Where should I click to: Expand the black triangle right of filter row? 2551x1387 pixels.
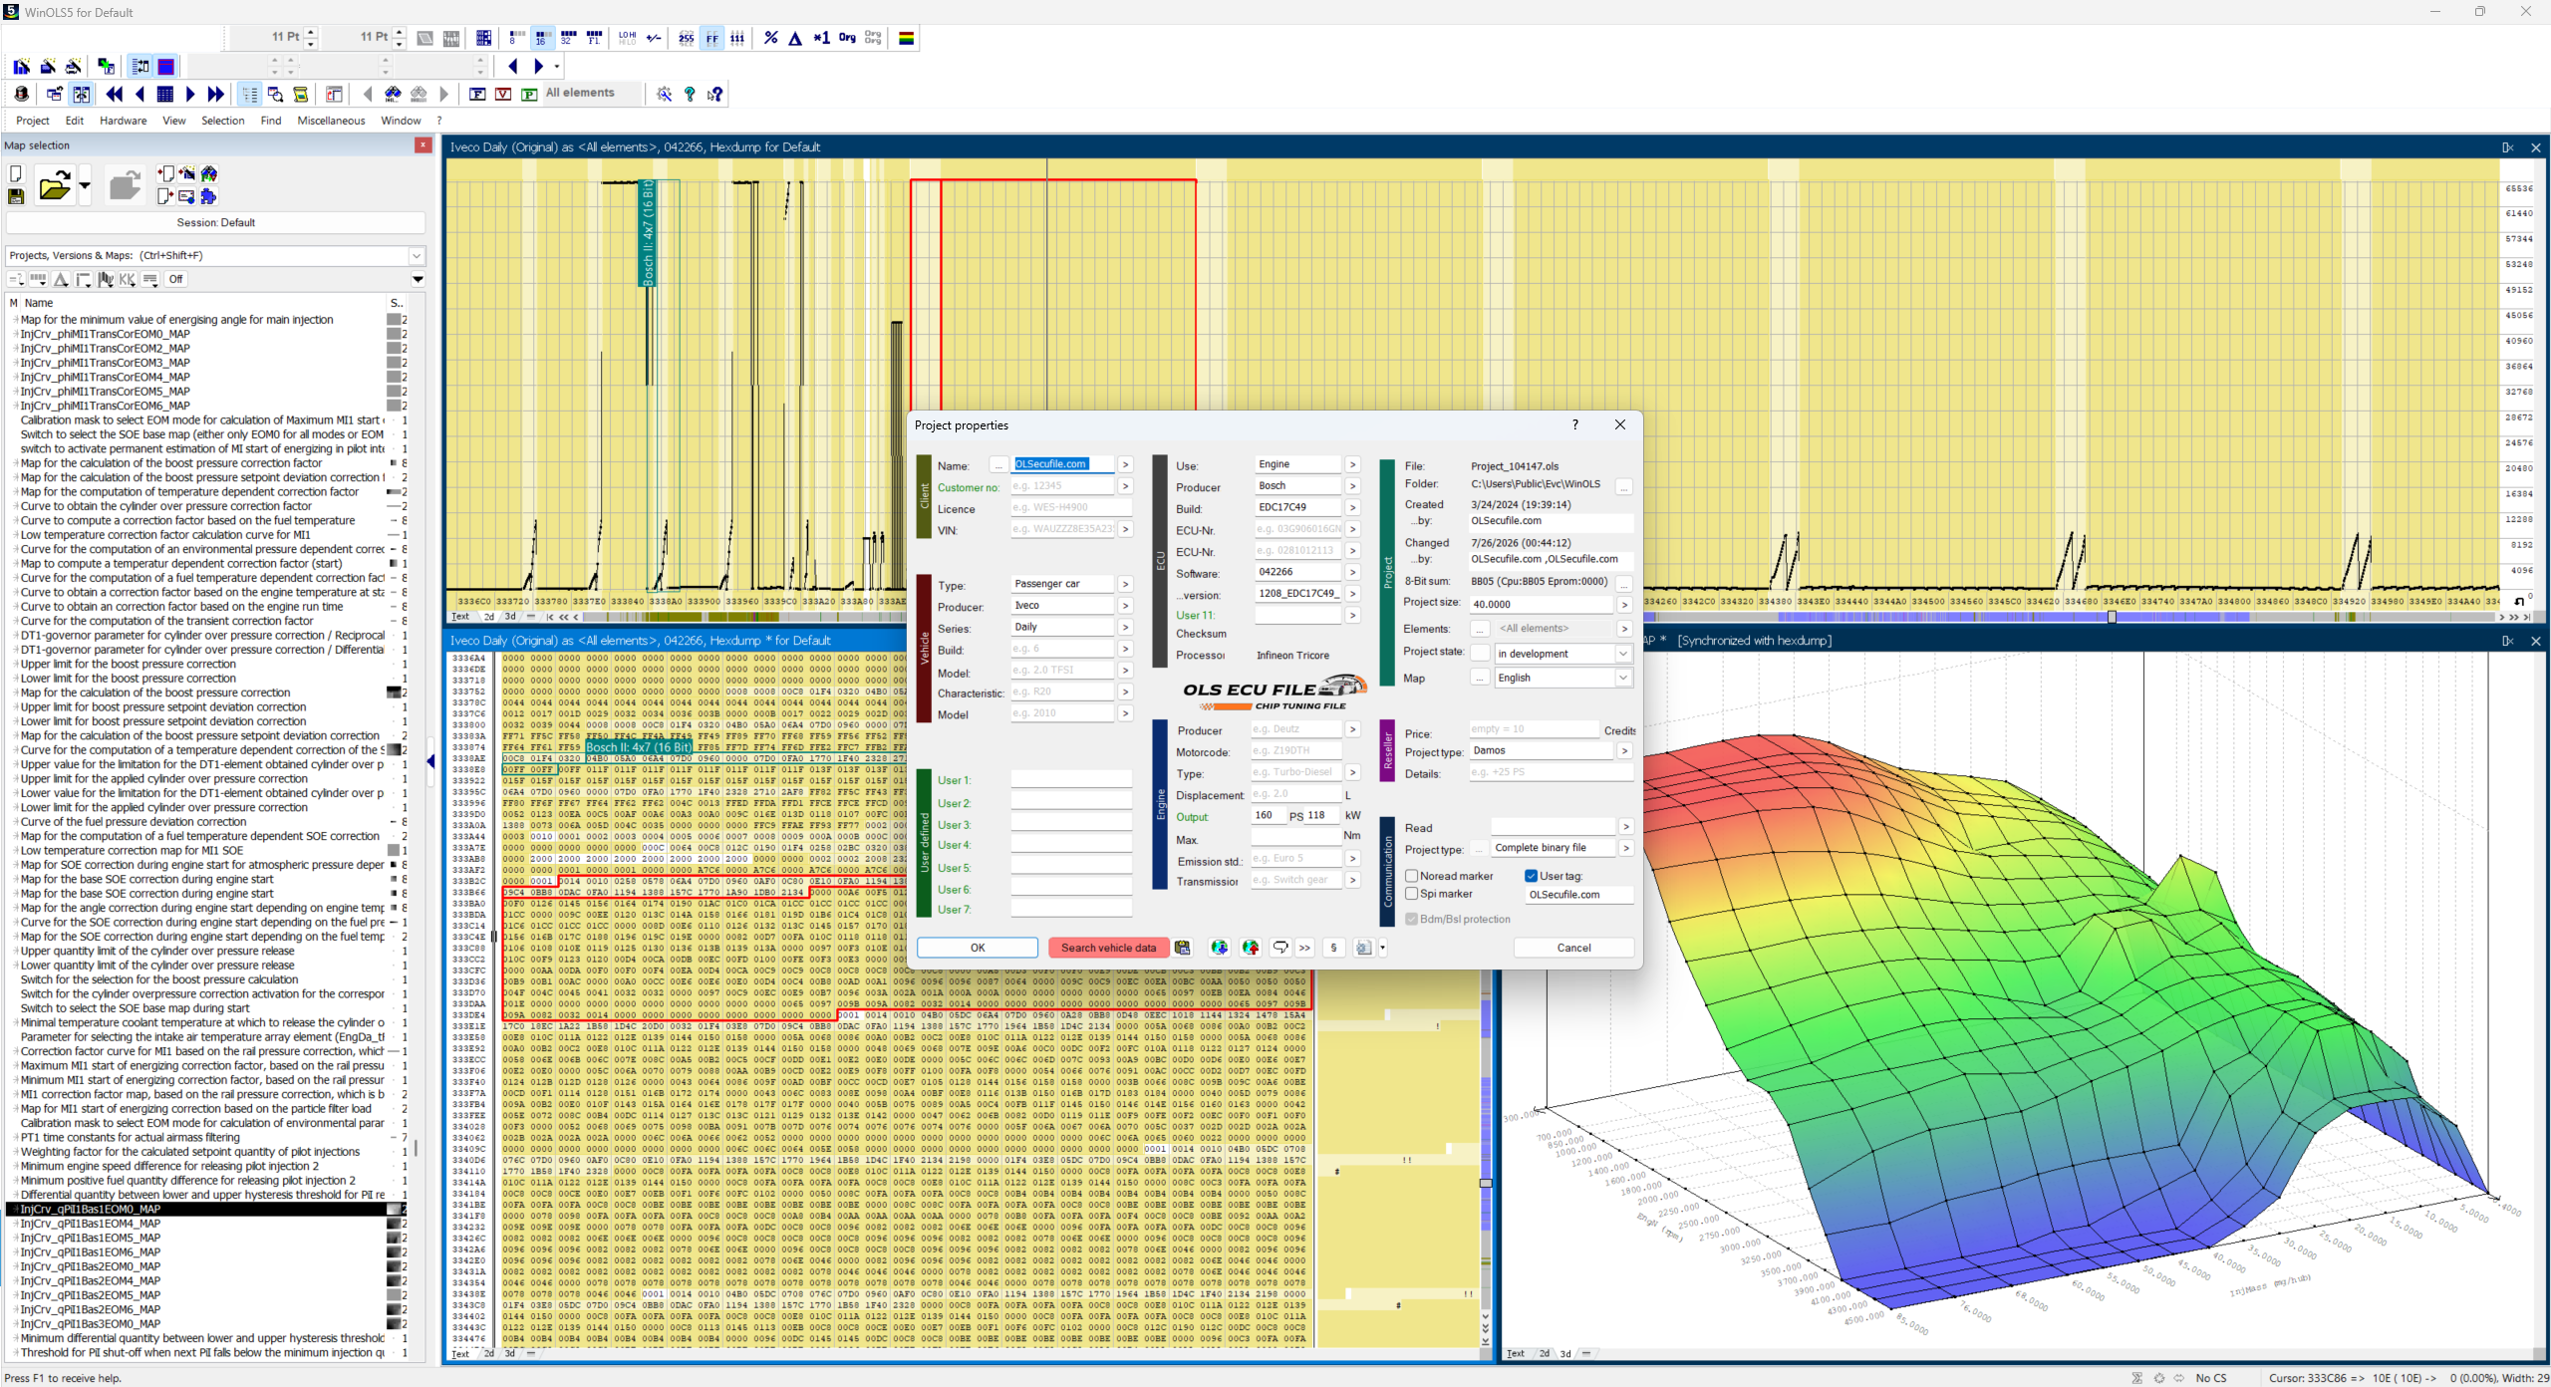(419, 279)
